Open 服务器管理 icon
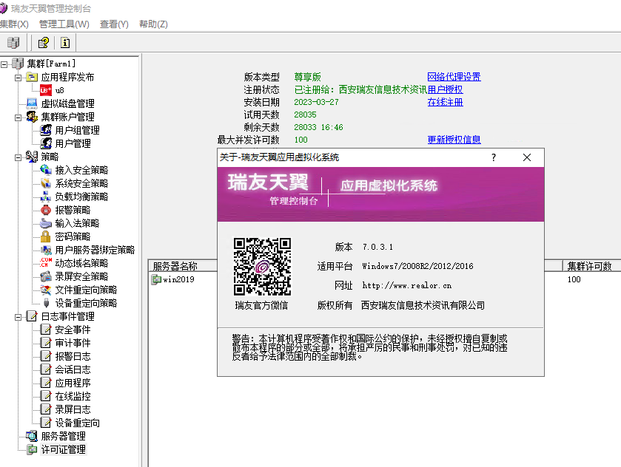Viewport: 621px width, 467px height. (32, 436)
